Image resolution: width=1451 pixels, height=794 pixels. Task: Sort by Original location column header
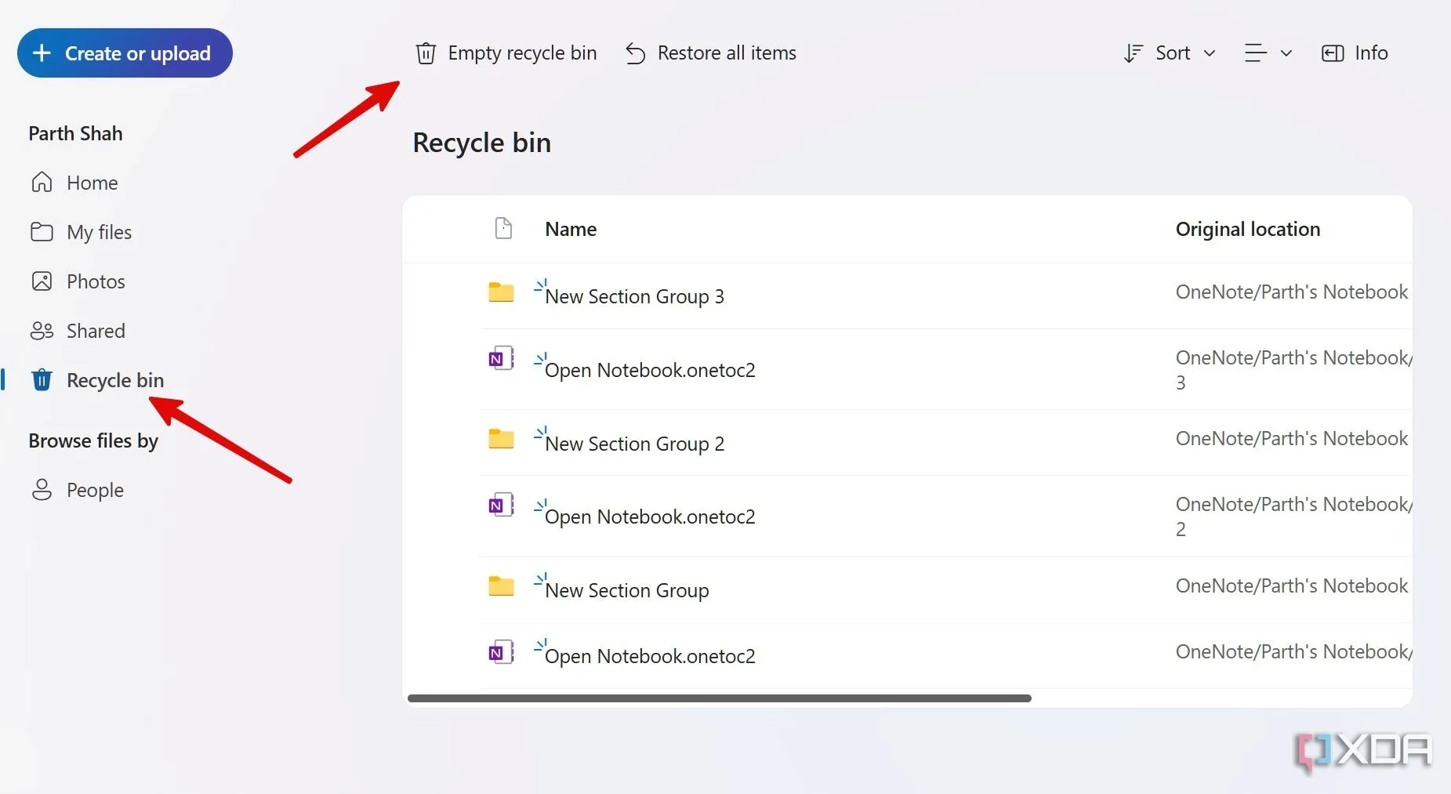click(x=1248, y=229)
